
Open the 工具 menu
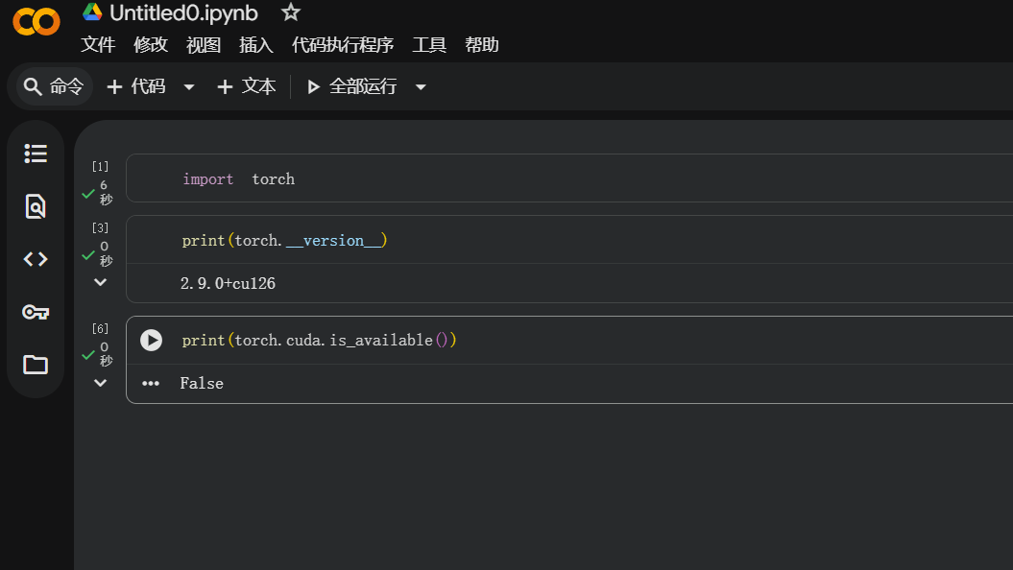click(429, 44)
